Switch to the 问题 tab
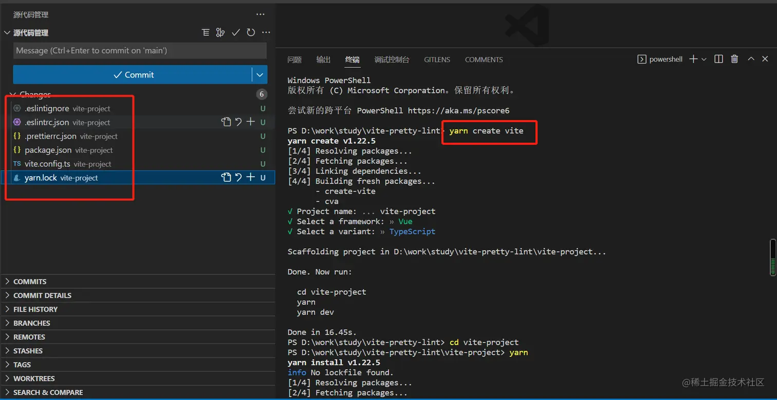 (294, 60)
